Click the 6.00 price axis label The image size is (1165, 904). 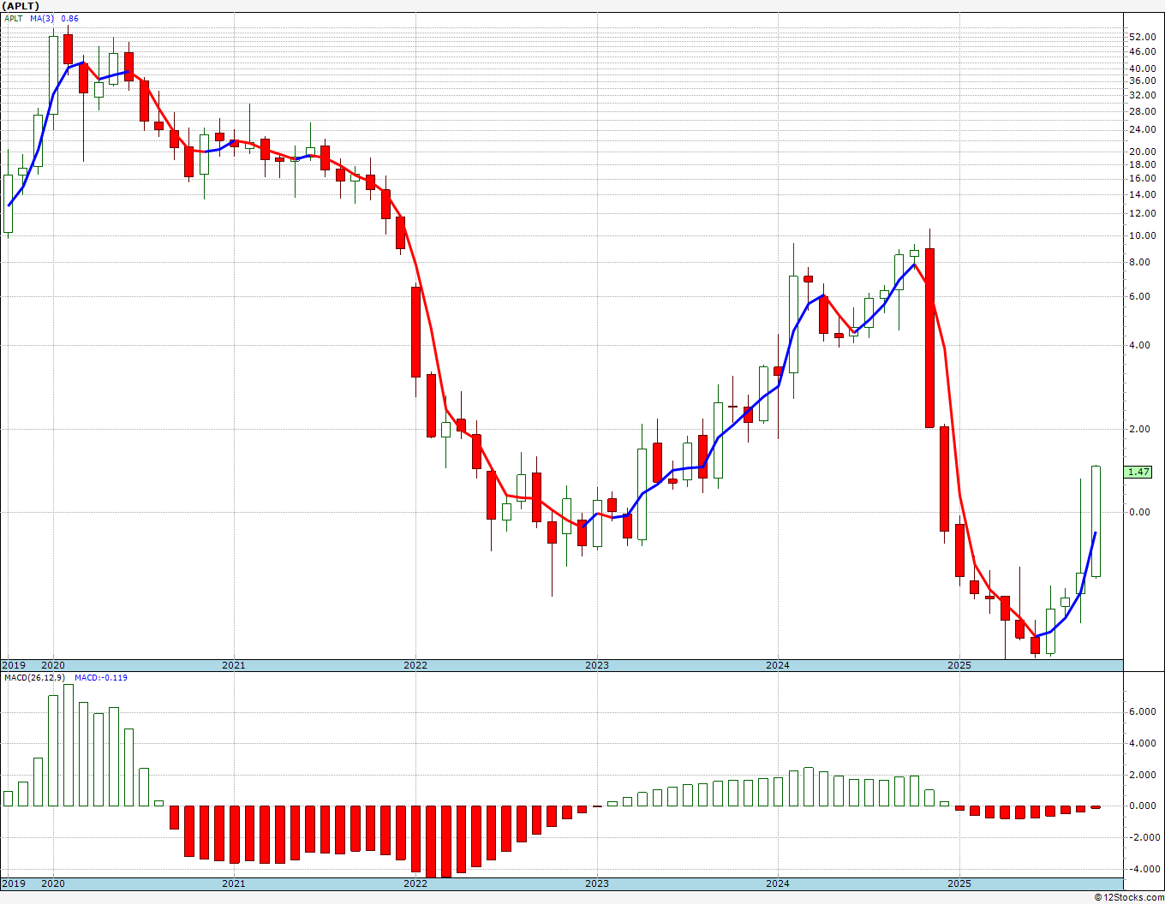(x=1140, y=296)
